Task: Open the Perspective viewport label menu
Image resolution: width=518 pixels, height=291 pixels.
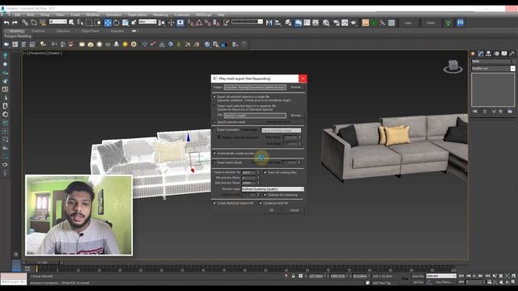Action: click(x=38, y=53)
